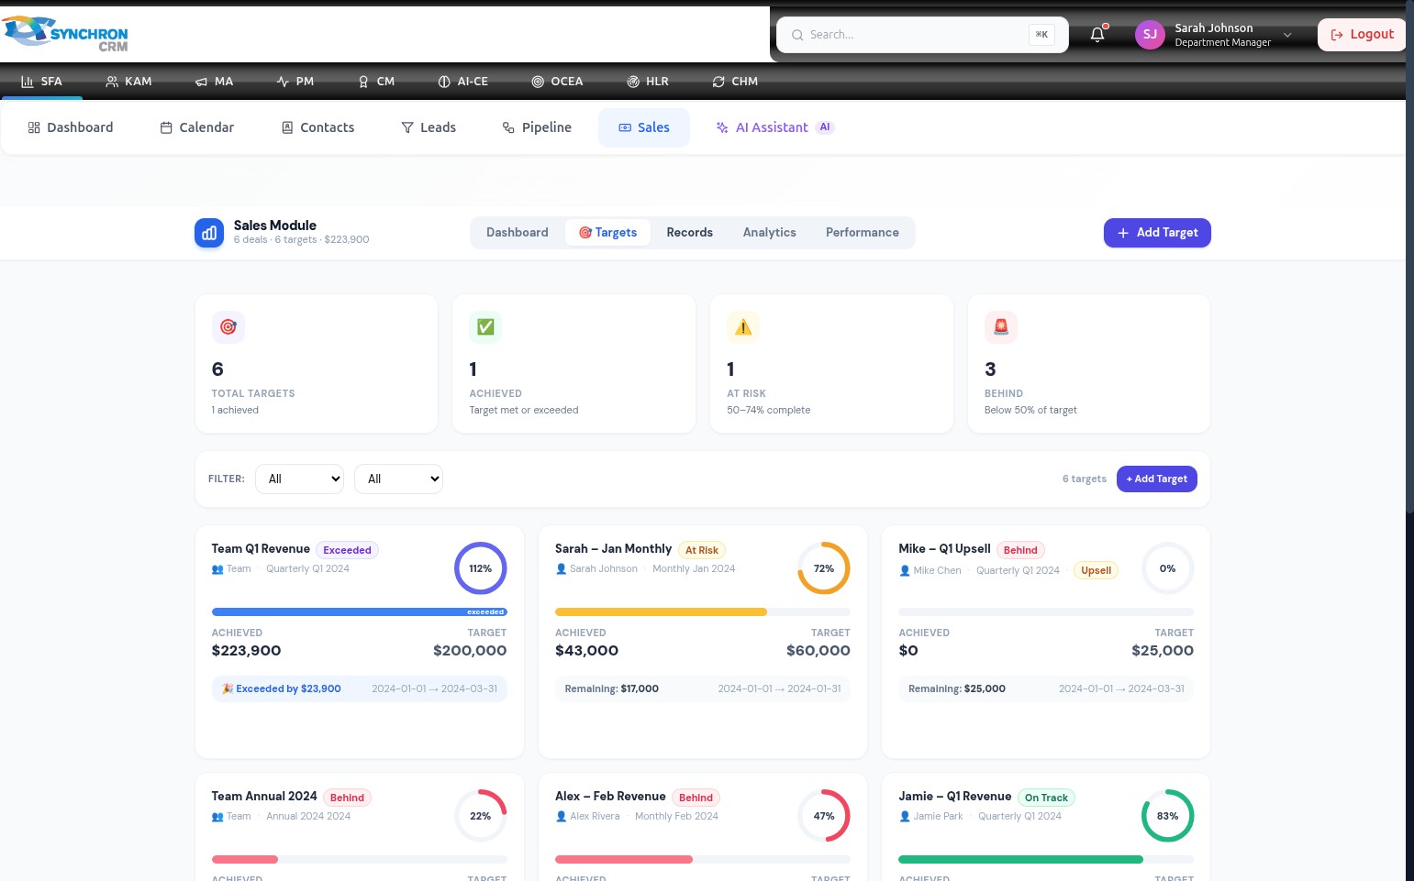This screenshot has height=881, width=1414.
Task: Click the team icon under Team Annual 2024
Action: [x=217, y=817]
